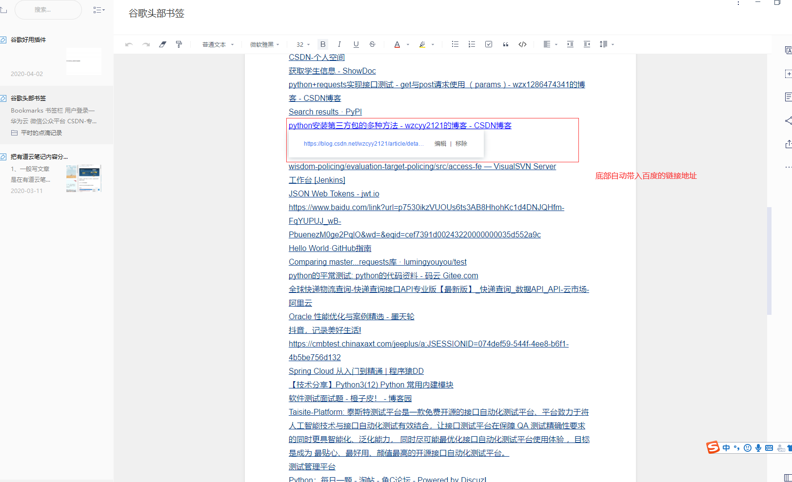Open the Hello World·GitHub指南 link
This screenshot has width=792, height=482.
[x=330, y=248]
